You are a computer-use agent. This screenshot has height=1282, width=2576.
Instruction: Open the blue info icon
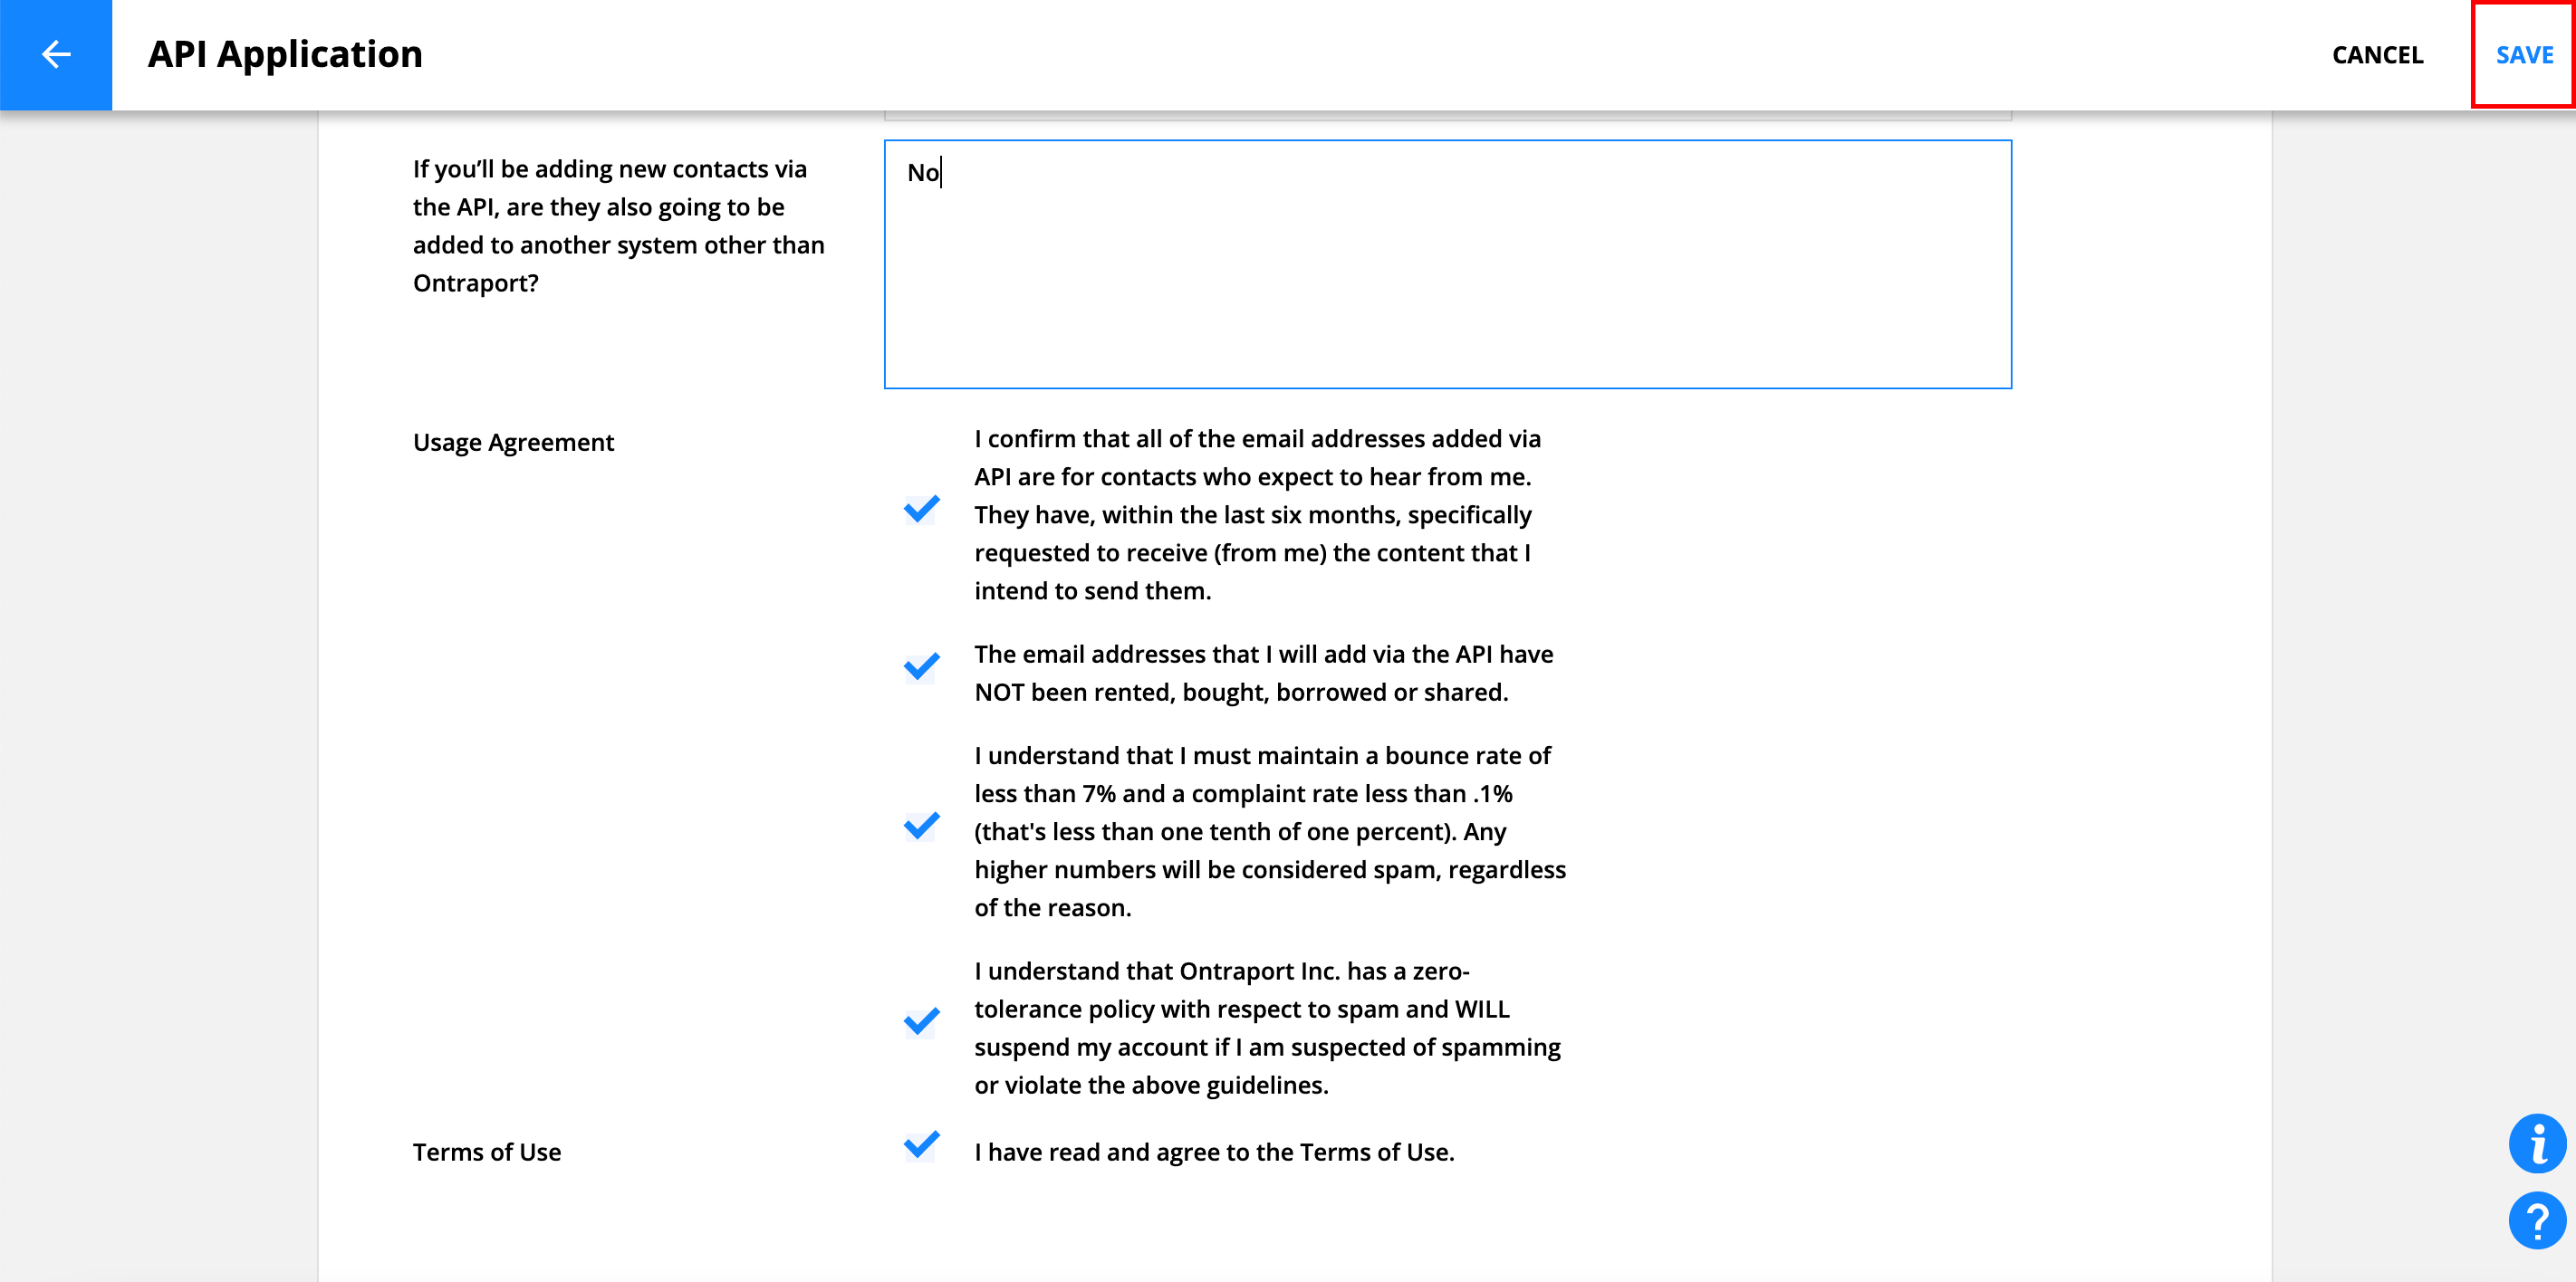2537,1143
